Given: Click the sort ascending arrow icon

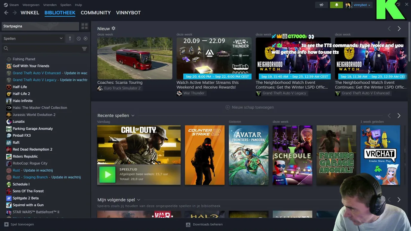Looking at the screenshot, I should pos(70,38).
